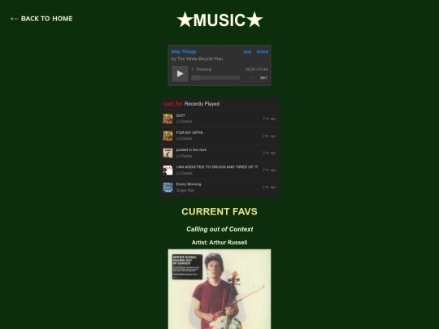
Task: Open Sugar Ray artist link
Action: pyautogui.click(x=185, y=190)
